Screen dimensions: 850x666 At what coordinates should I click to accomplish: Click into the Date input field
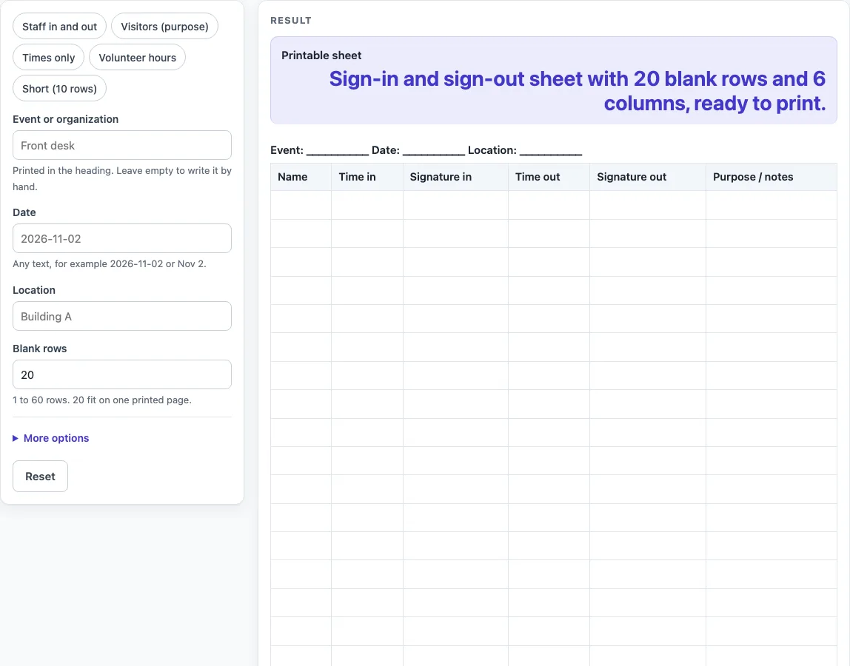click(122, 238)
